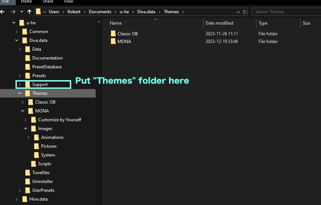Click address bar folder icon
Viewport: 321px width, 205px height.
[x=38, y=12]
